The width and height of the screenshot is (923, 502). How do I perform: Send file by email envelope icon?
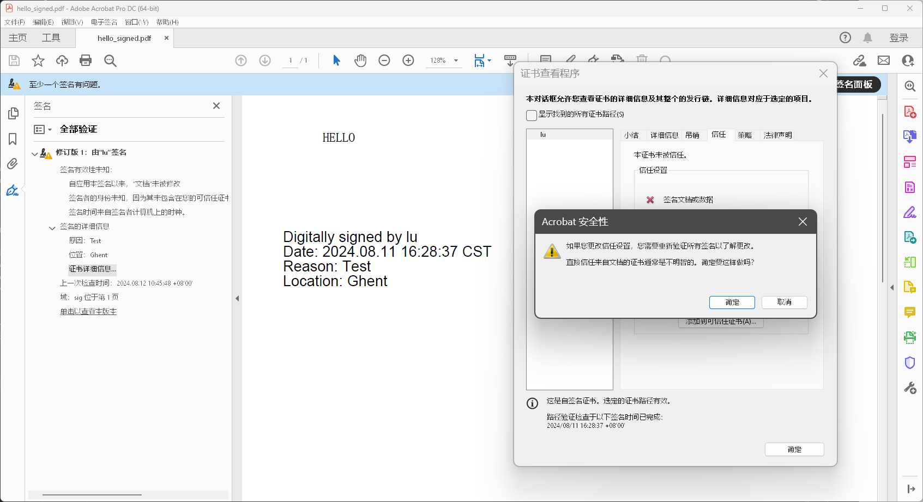(x=884, y=61)
